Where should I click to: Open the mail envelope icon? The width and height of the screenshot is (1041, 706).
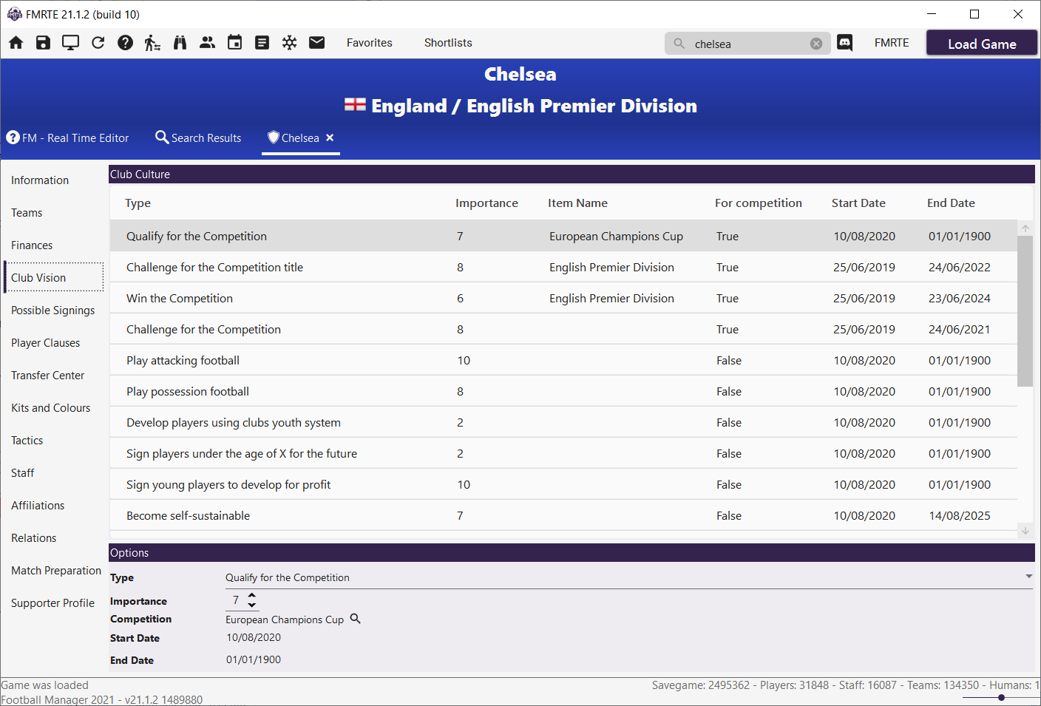pos(317,43)
